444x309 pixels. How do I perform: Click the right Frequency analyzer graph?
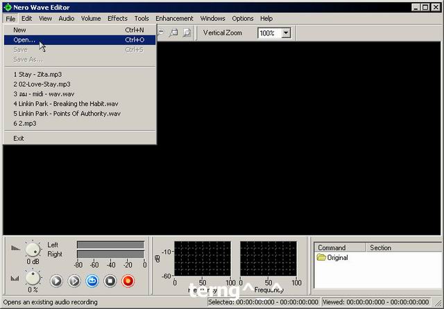268,258
